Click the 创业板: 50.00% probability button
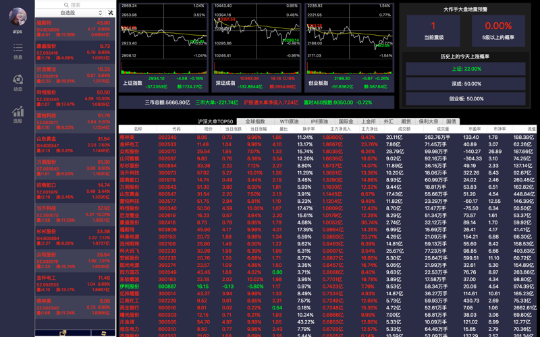Screen dimensions: 540x337 coord(466,98)
